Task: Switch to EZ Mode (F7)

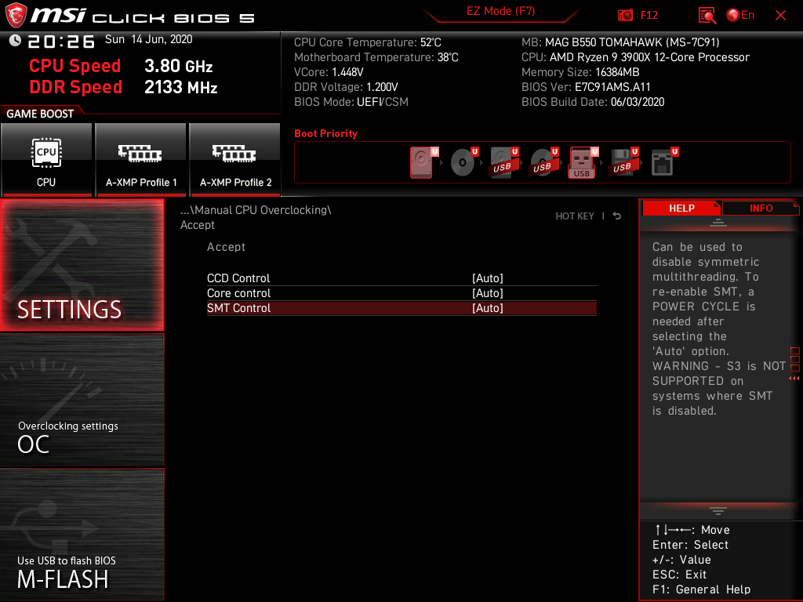Action: (x=500, y=11)
